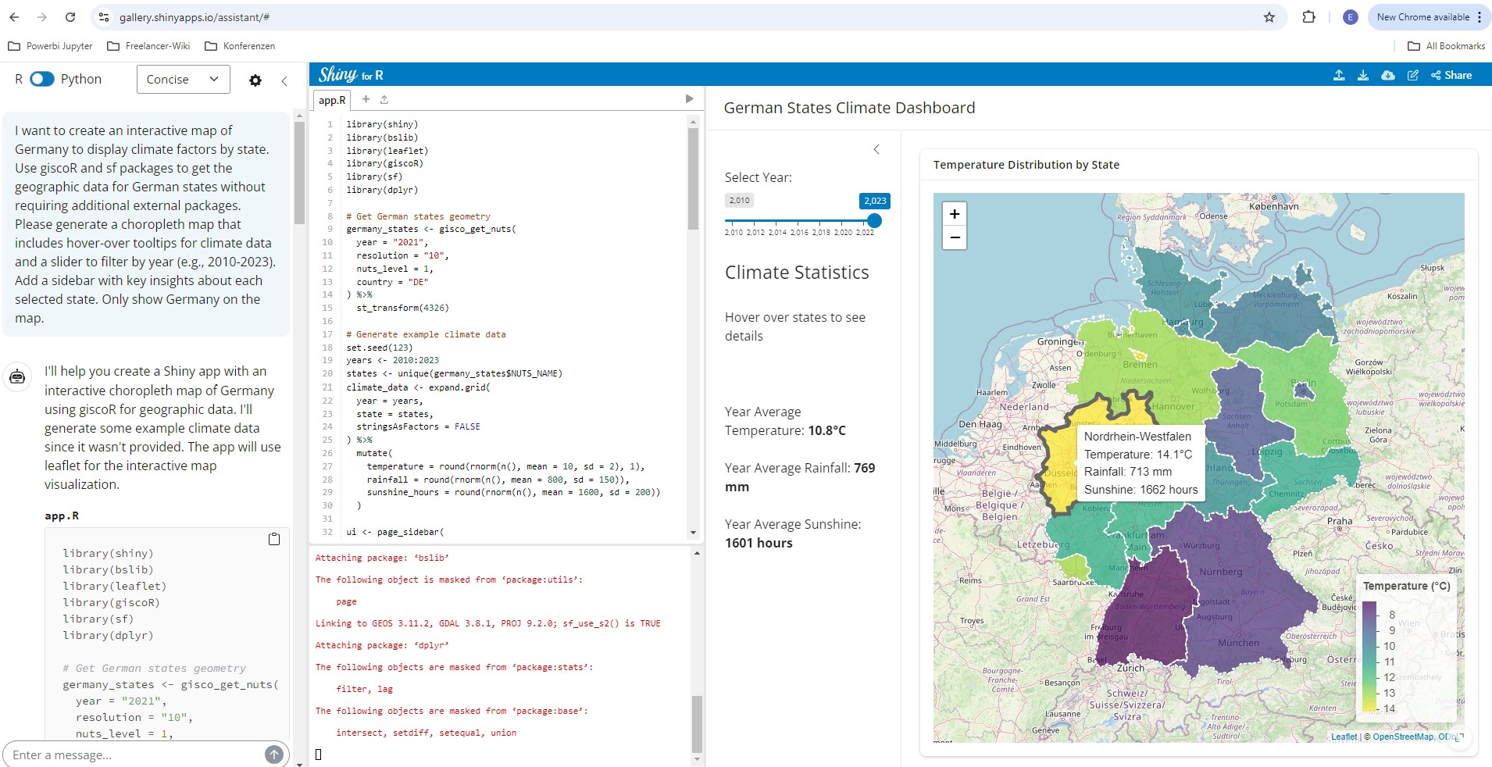Click the cloud download icon in header

1388,75
